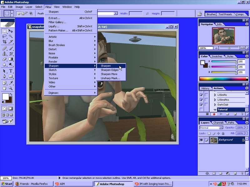Open Filter Gallery from the Filter menu
This screenshot has width=250, height=187.
(x=57, y=22)
